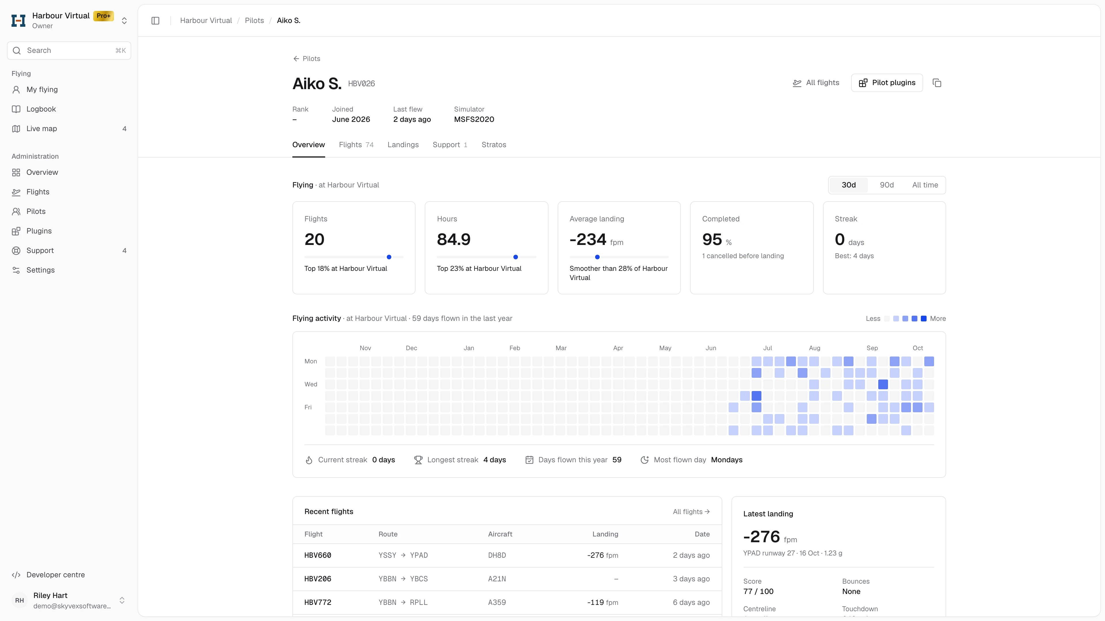1105x621 pixels.
Task: Switch the time range to All time
Action: 925,185
